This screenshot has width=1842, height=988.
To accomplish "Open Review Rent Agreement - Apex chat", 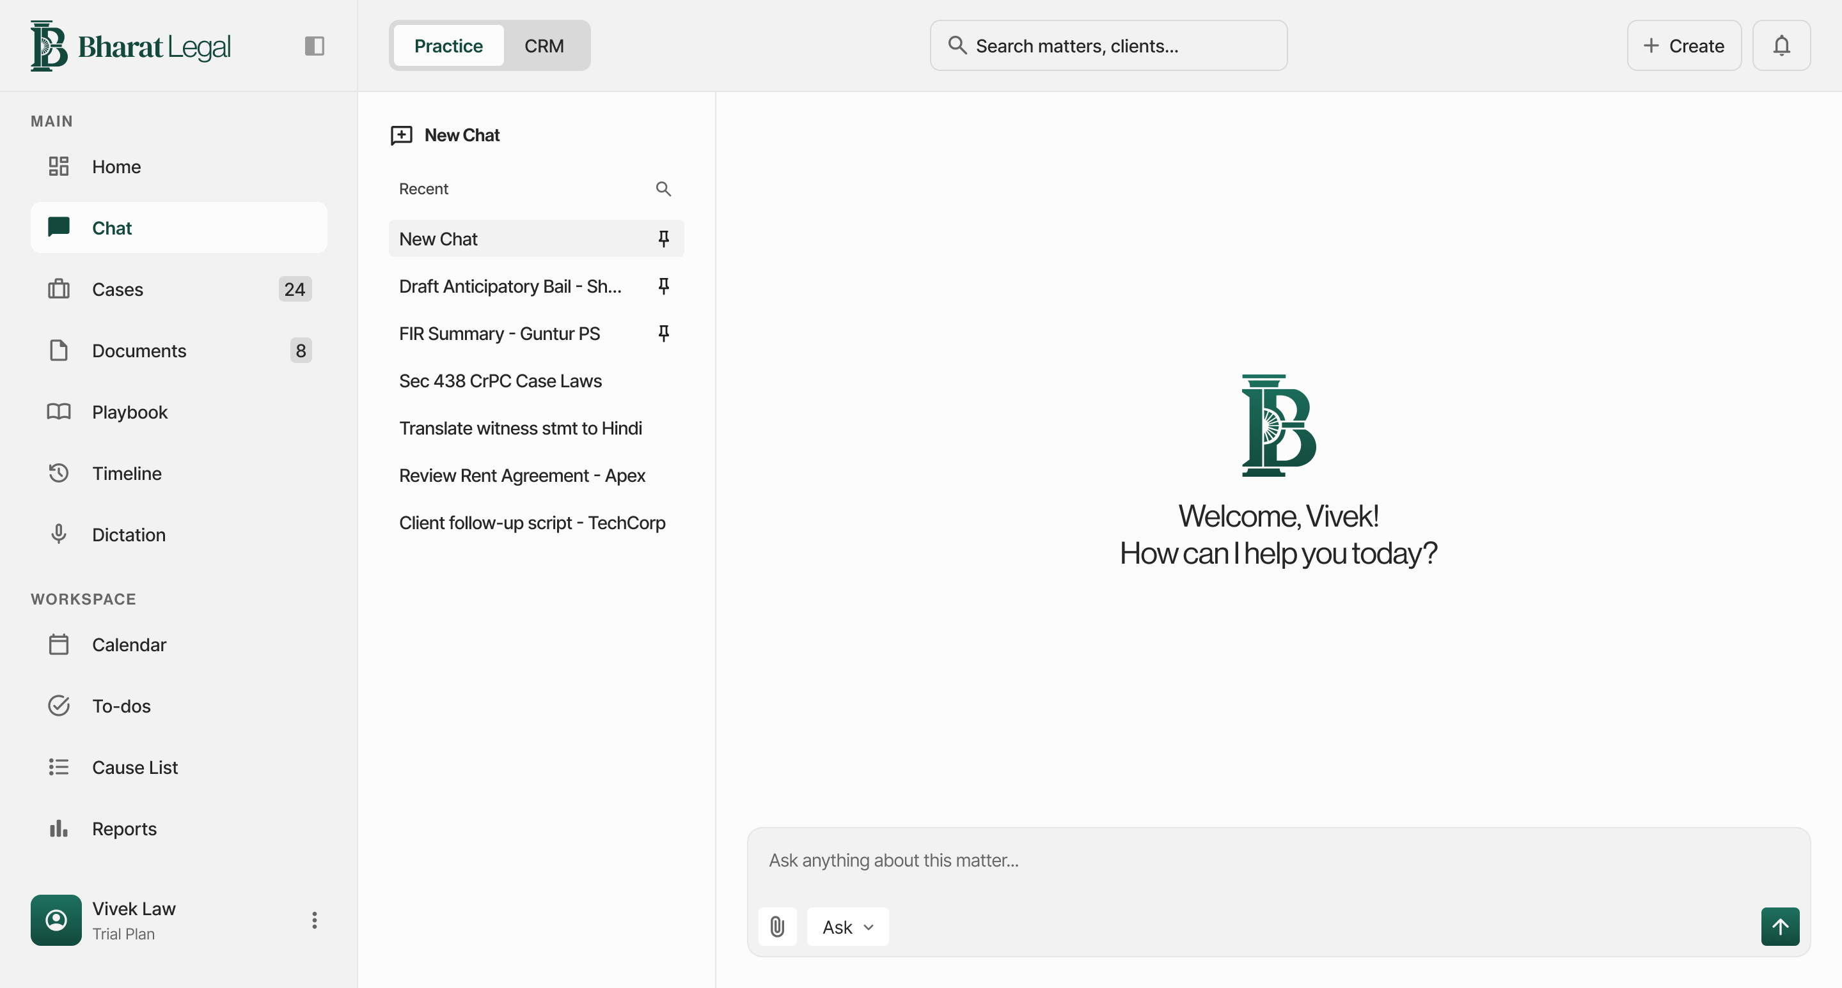I will pyautogui.click(x=537, y=475).
